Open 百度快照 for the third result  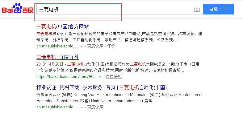point(95,107)
